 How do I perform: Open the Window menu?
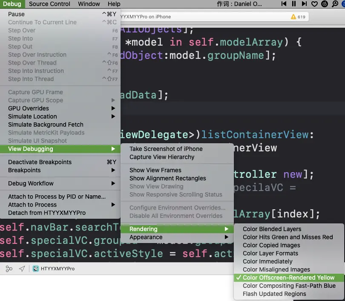pos(89,4)
